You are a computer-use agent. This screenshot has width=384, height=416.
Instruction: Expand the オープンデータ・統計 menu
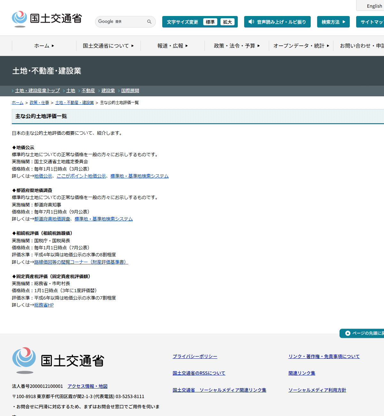pos(301,46)
